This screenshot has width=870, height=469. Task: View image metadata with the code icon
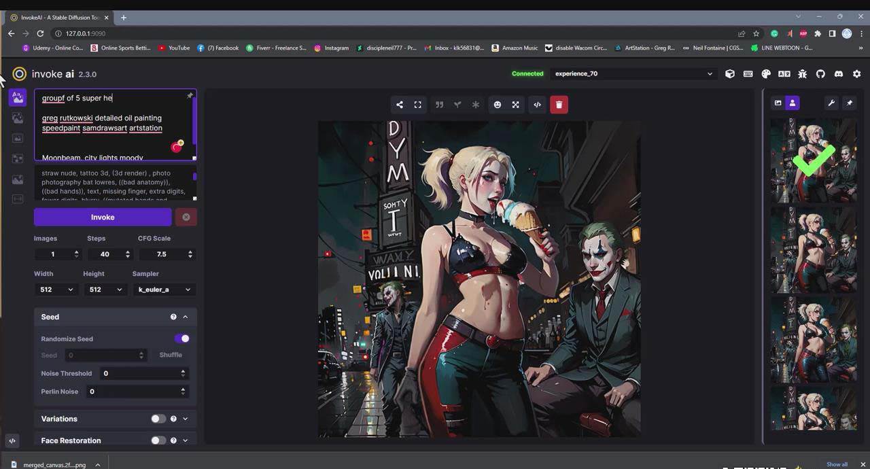tap(537, 104)
